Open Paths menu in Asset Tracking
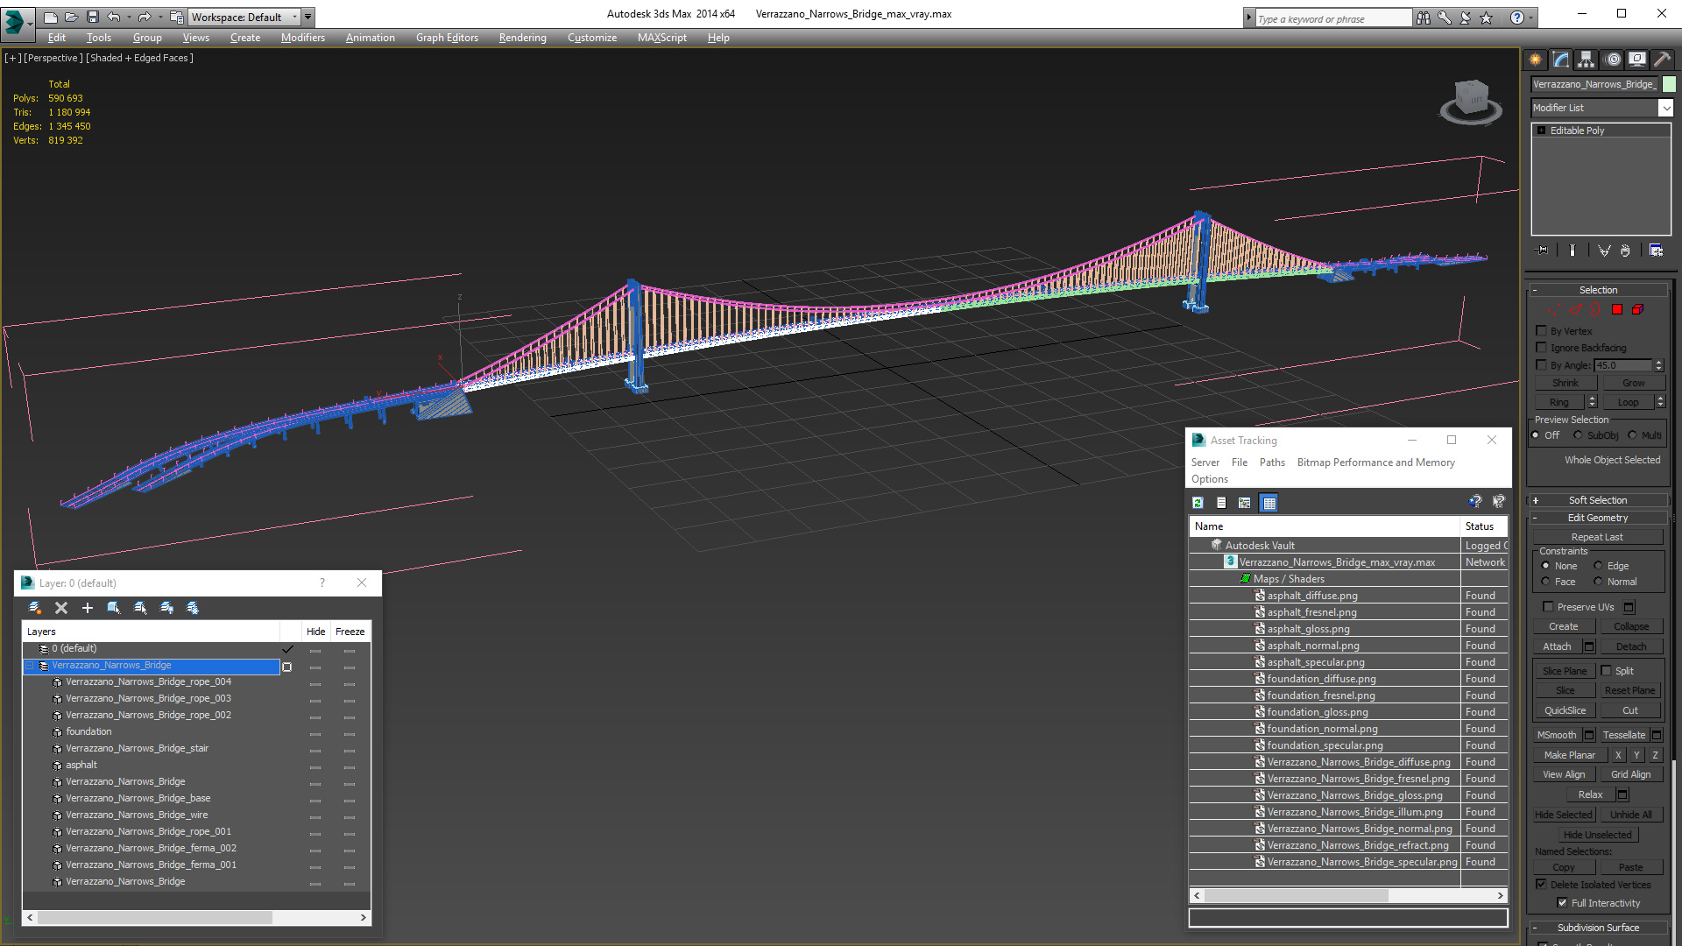 [1272, 462]
